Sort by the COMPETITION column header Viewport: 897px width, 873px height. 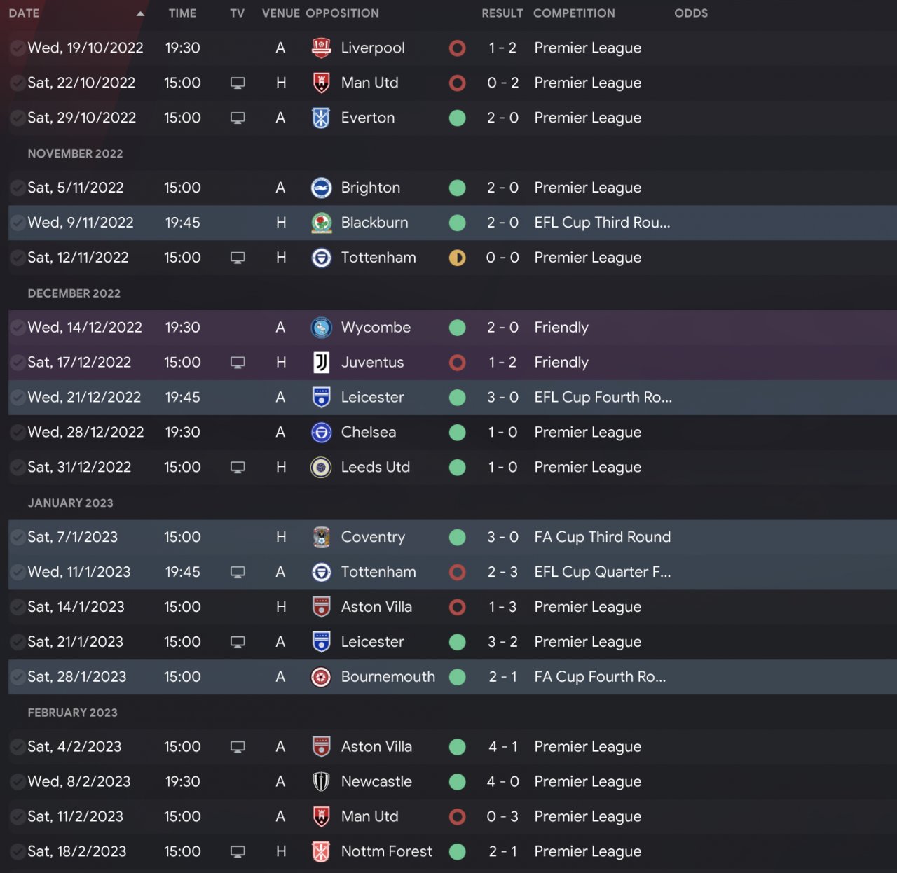tap(574, 13)
